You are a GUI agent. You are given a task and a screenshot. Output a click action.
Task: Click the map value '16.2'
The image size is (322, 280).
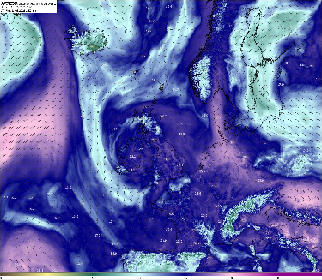click(x=75, y=217)
